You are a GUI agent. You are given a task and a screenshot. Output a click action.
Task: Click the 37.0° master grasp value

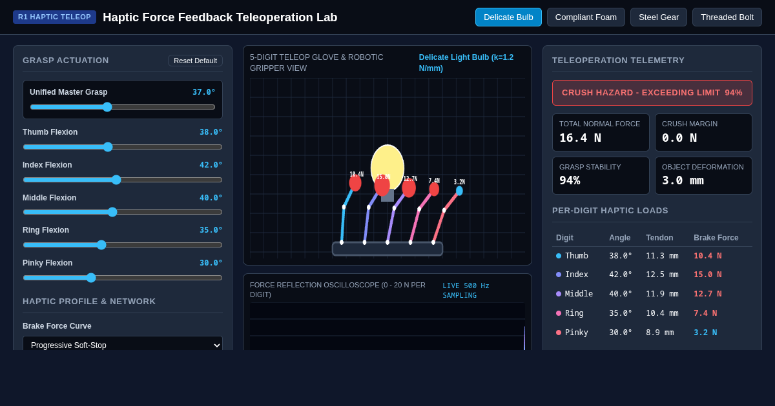(x=204, y=92)
